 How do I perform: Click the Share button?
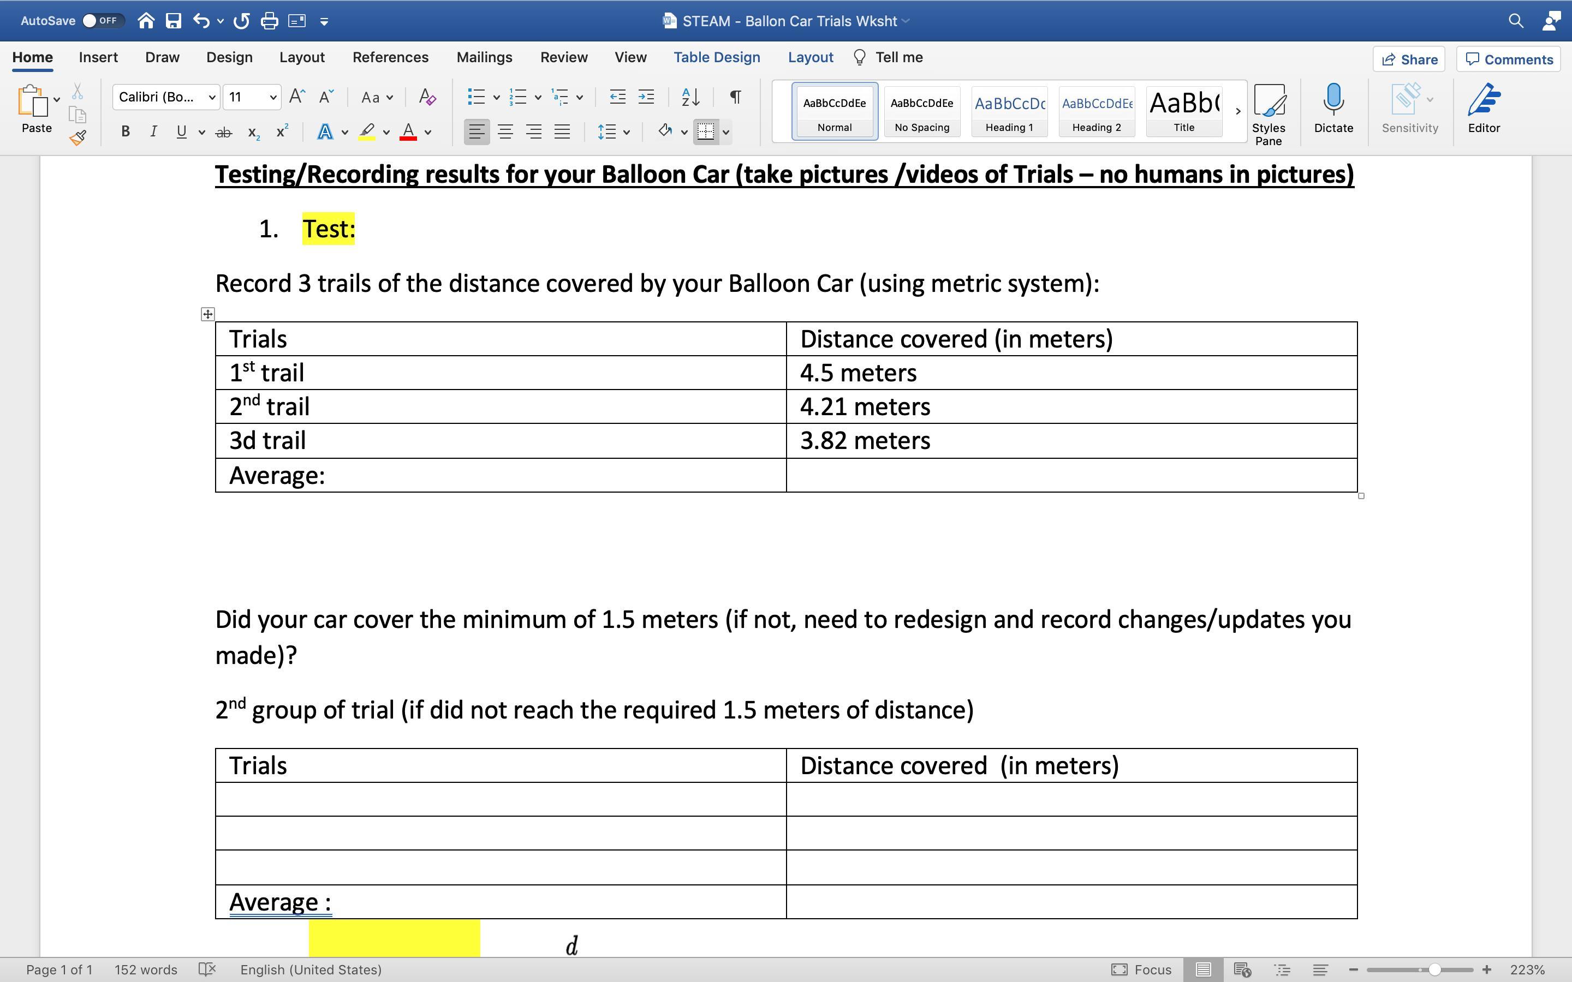1408,59
